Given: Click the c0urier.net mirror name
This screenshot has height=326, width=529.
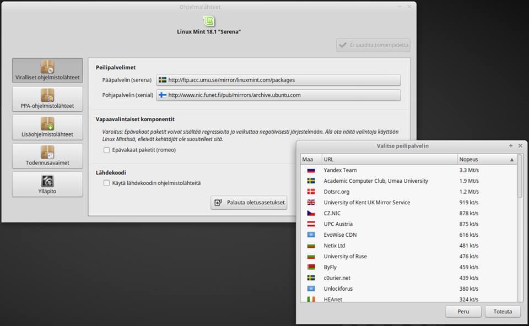Looking at the screenshot, I should click(337, 278).
